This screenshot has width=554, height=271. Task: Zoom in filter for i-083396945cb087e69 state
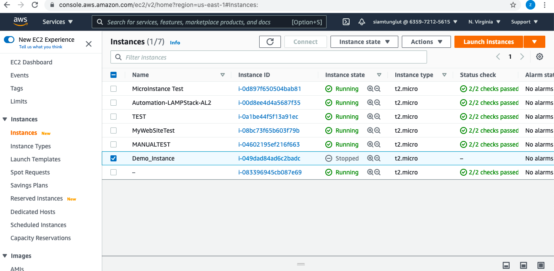pyautogui.click(x=370, y=172)
